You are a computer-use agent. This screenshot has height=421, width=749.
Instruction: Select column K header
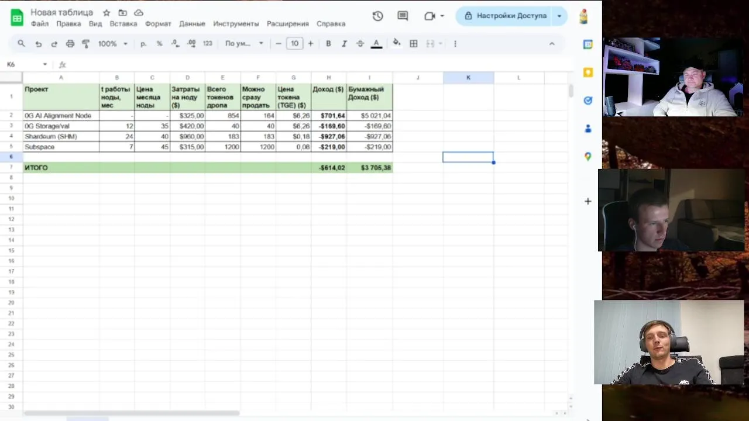(x=468, y=77)
